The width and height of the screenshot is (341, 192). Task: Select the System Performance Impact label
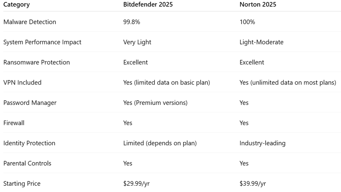[x=42, y=42]
